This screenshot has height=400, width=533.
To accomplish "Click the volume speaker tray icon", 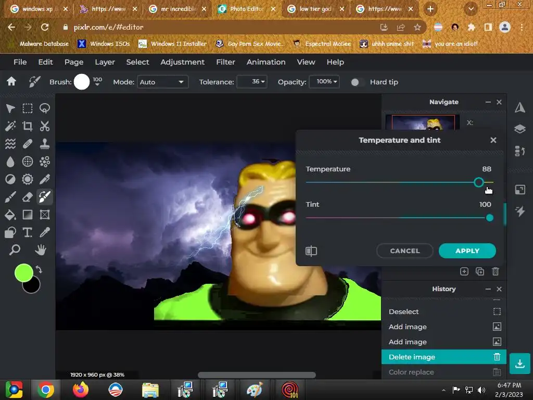I will pos(481,390).
